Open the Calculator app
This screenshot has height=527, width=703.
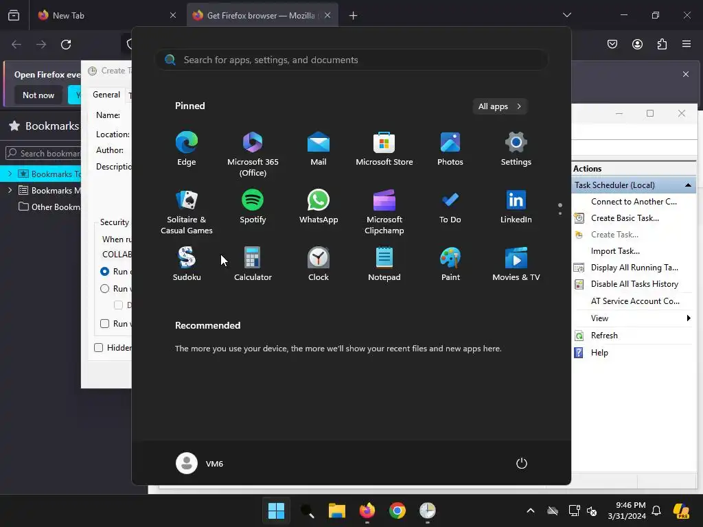point(253,264)
